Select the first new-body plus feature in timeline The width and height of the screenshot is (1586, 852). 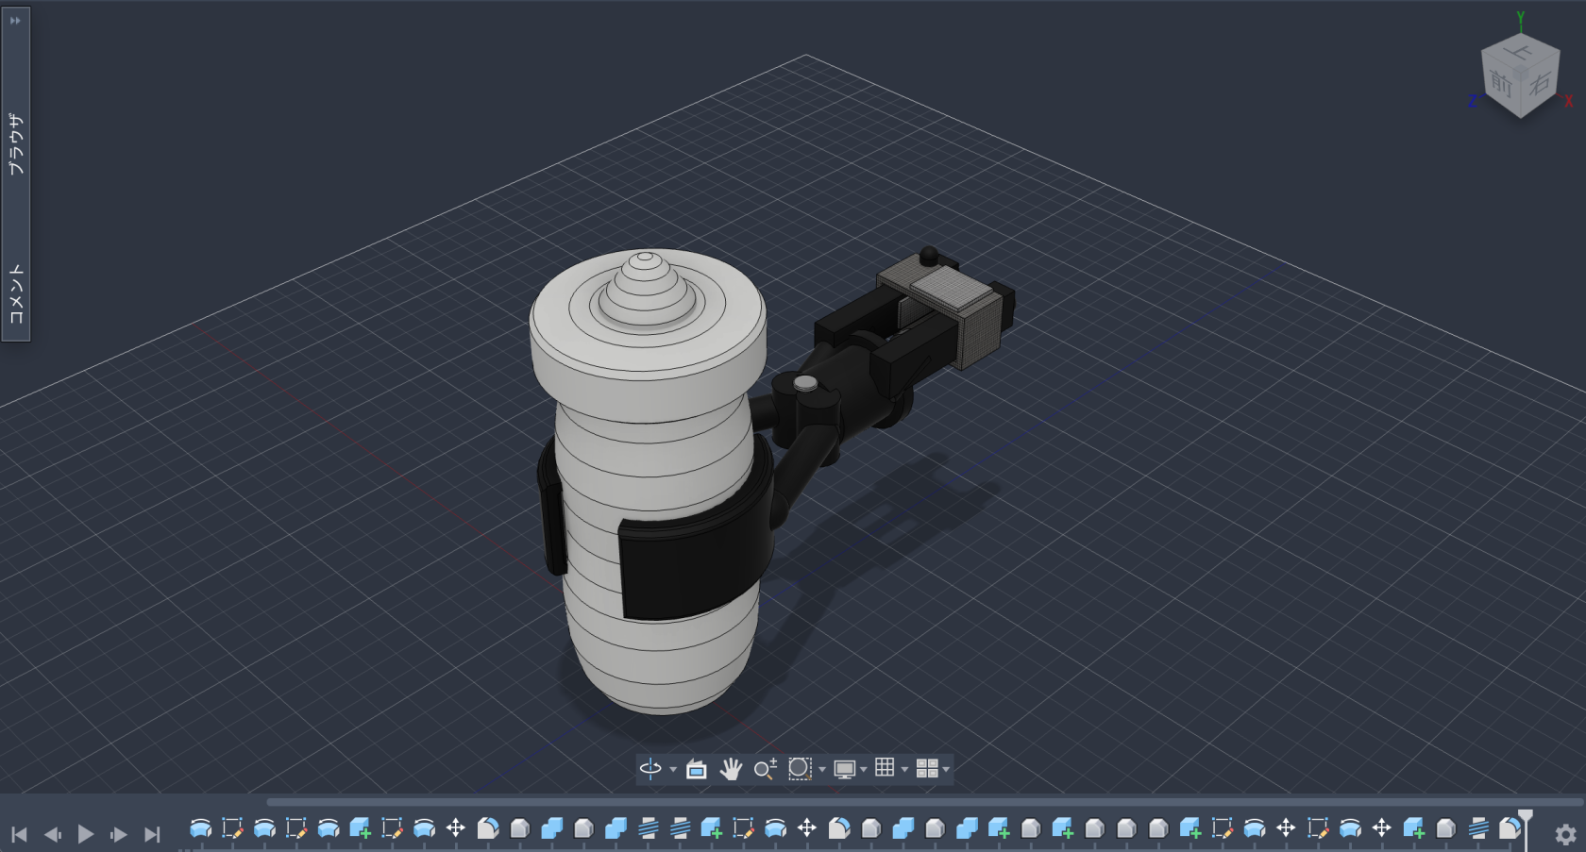coord(360,828)
